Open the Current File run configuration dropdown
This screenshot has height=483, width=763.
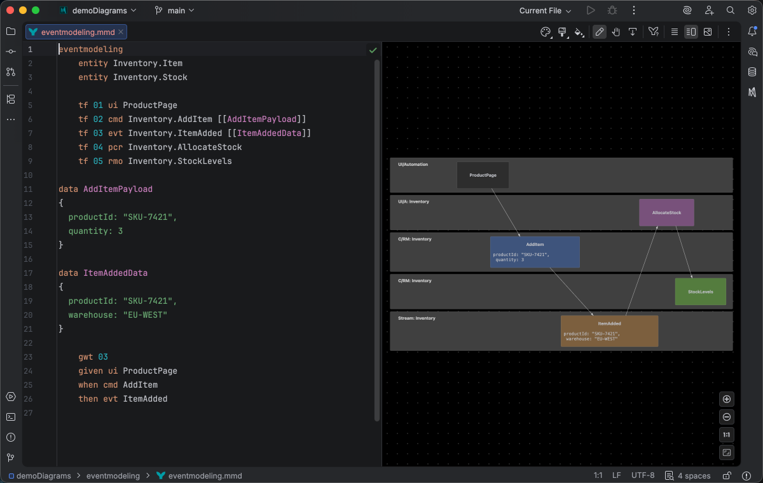(x=545, y=11)
